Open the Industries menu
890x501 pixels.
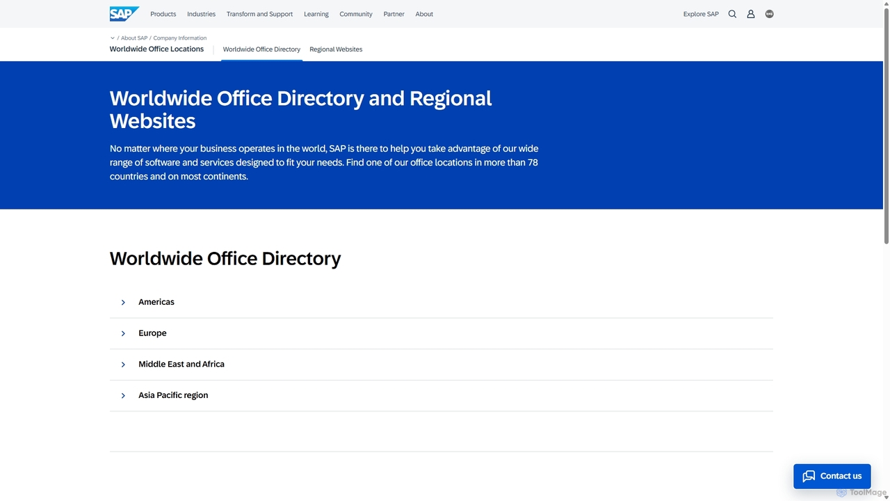(201, 14)
